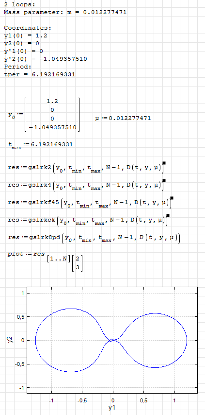
Task: Click the disabled marker on gslrkf45 line
Action: click(x=172, y=198)
